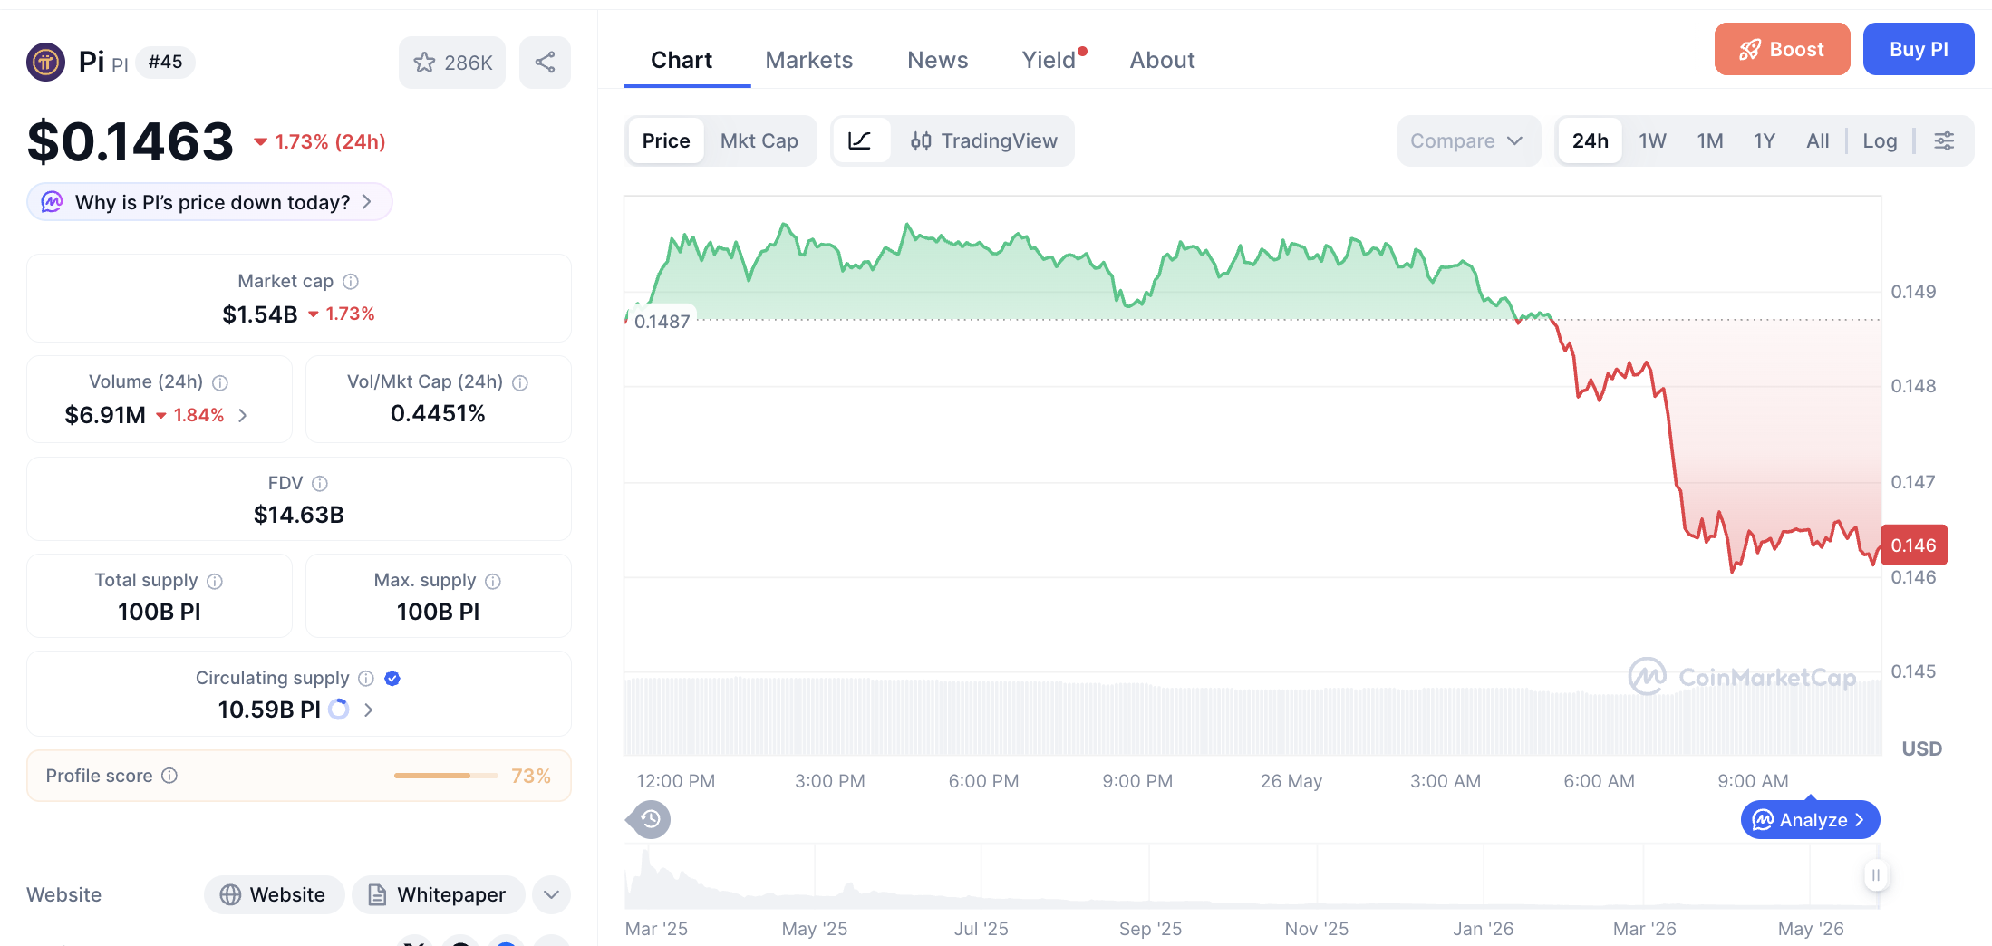The height and width of the screenshot is (946, 1992).
Task: Click info icon next to Volume (24h)
Action: (x=220, y=382)
